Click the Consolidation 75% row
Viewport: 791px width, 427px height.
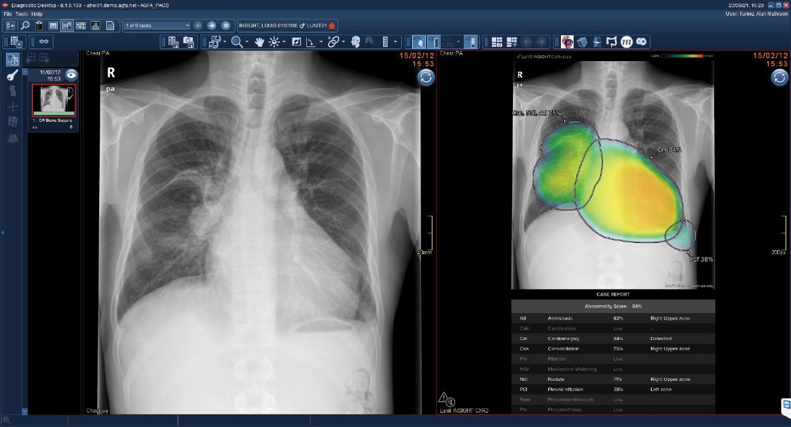(x=613, y=349)
